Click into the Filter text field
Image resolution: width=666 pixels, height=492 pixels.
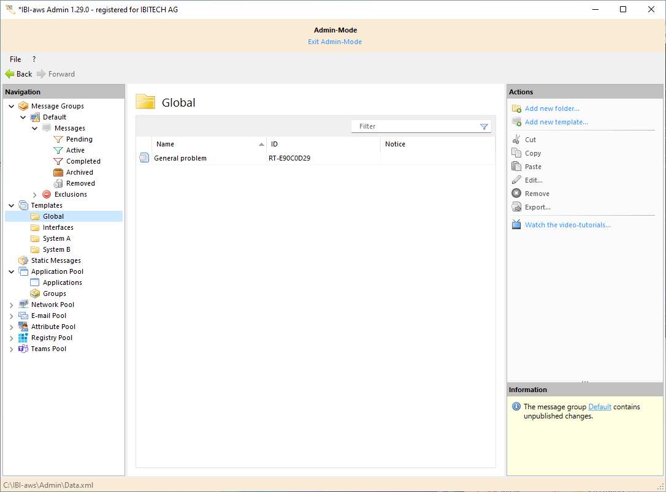[x=414, y=126]
